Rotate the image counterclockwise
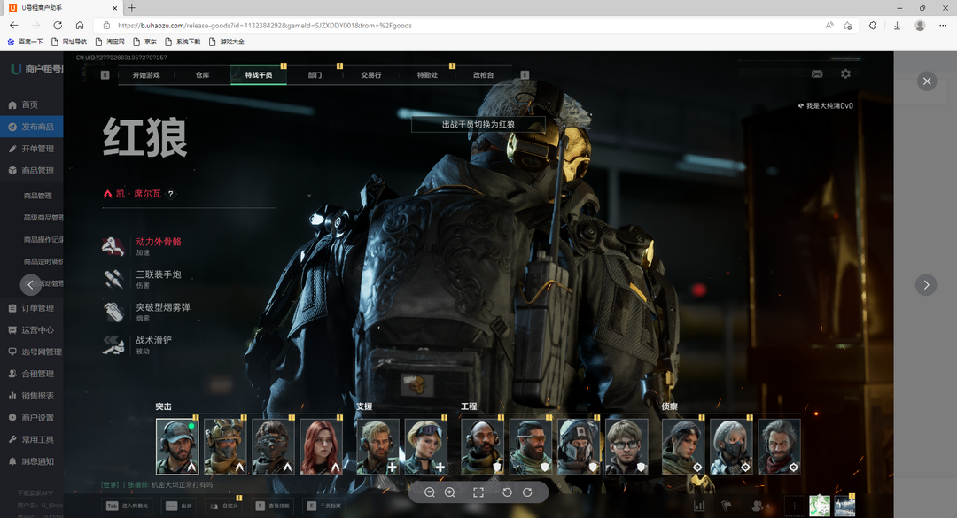Image resolution: width=957 pixels, height=518 pixels. 507,492
